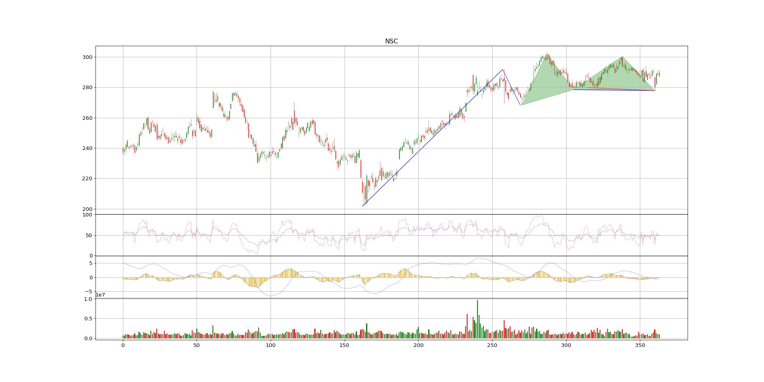Viewport: 764px width, 382px height.
Task: Click the 220 price axis label
Action: click(x=87, y=179)
